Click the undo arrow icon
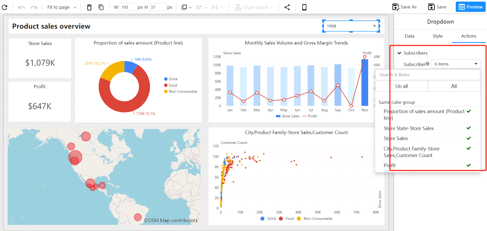 coord(21,7)
